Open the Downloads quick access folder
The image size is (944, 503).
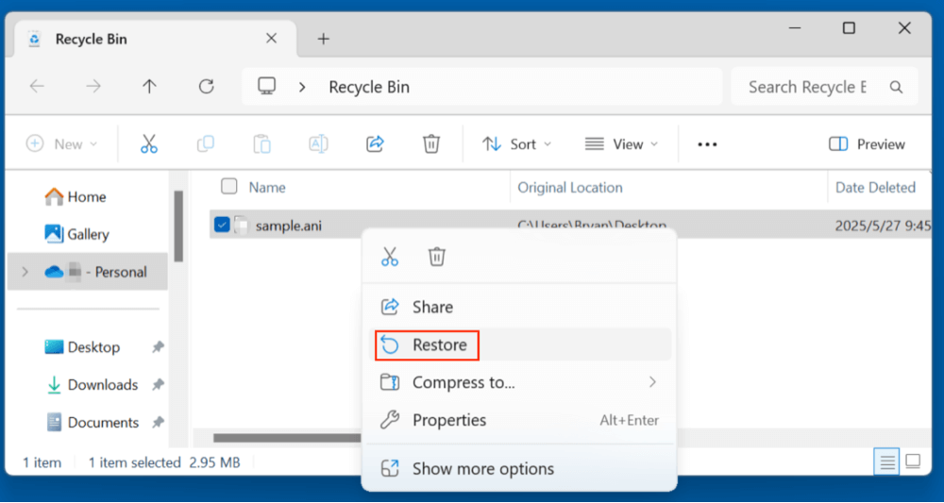pyautogui.click(x=92, y=384)
